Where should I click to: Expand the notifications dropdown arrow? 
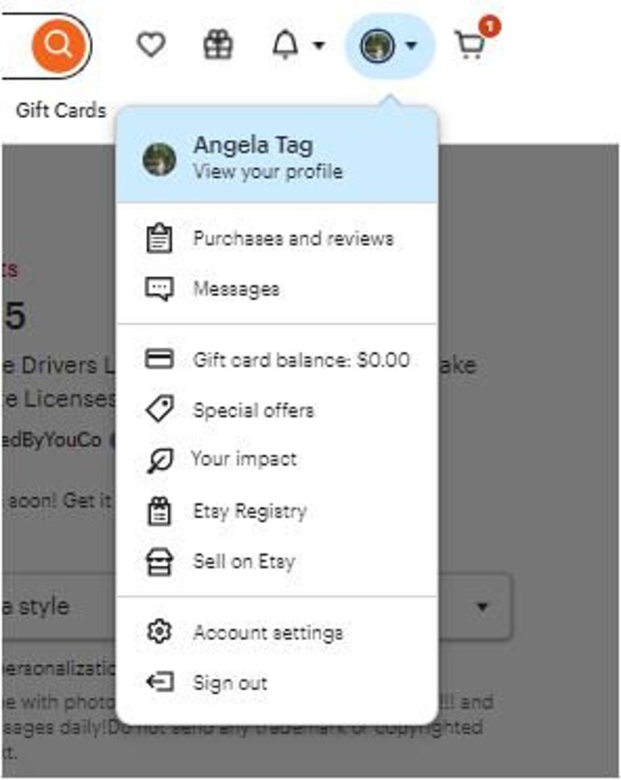pos(319,46)
